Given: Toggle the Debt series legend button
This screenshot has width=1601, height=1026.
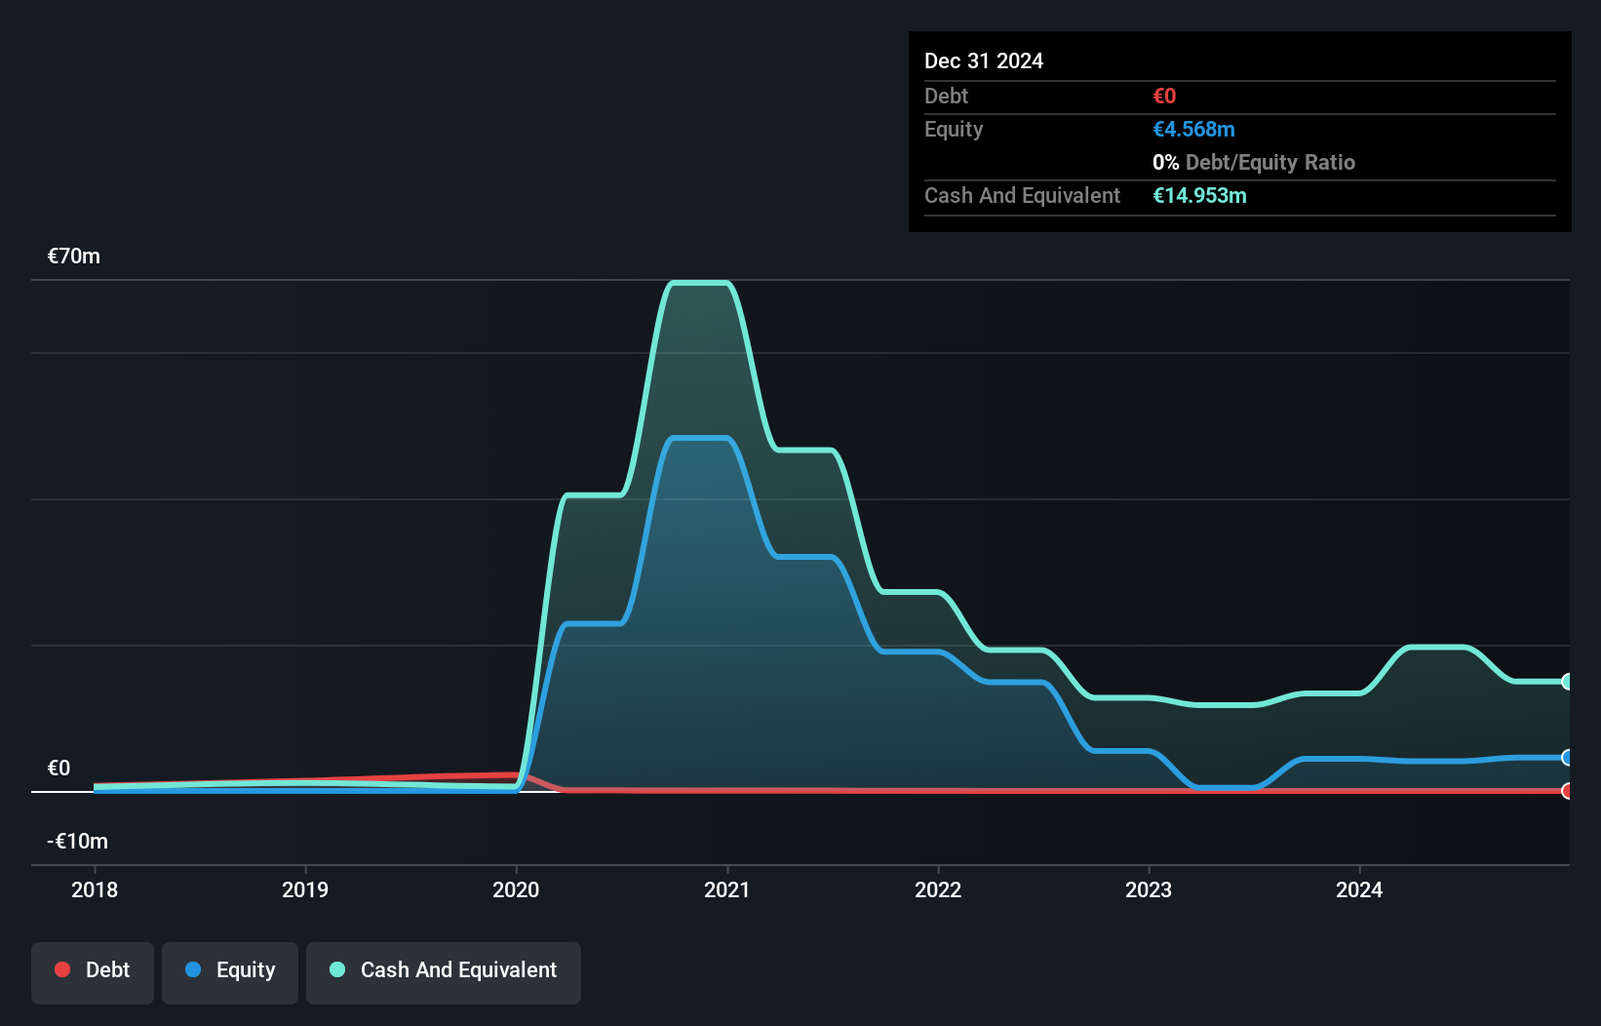Looking at the screenshot, I should 93,972.
